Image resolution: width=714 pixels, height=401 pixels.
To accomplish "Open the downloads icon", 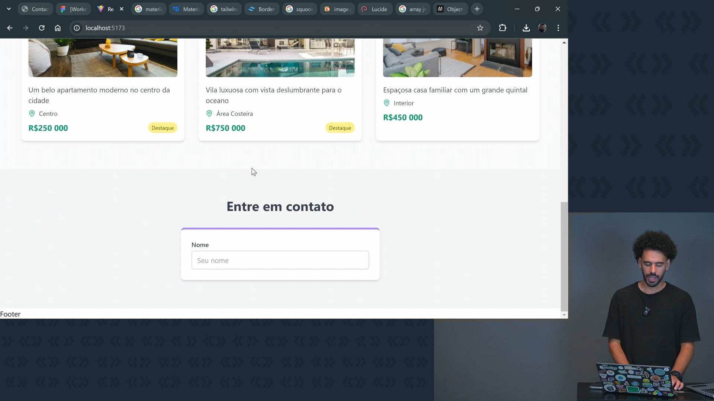I will pos(526,28).
